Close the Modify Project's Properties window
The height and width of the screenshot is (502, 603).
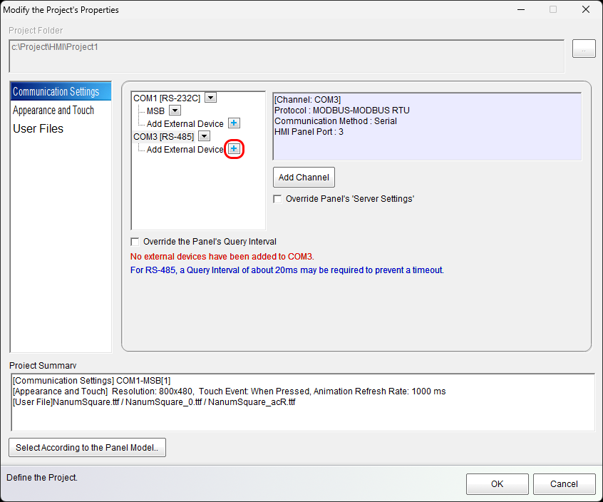click(585, 10)
